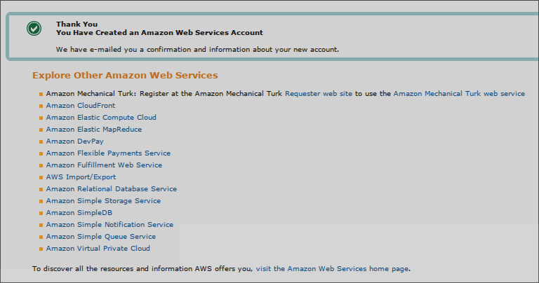
Task: Go to Amazon Virtual Private Cloud
Action: (x=98, y=249)
